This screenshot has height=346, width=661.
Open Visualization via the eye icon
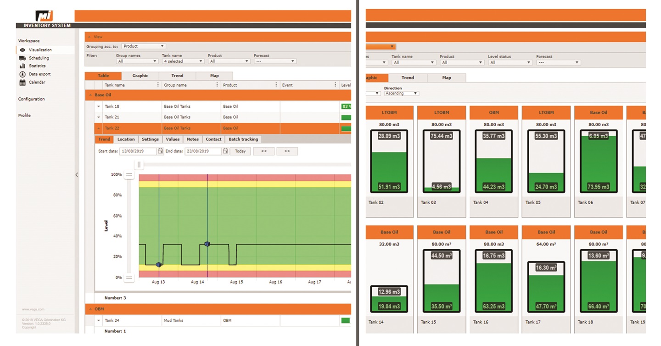[22, 50]
